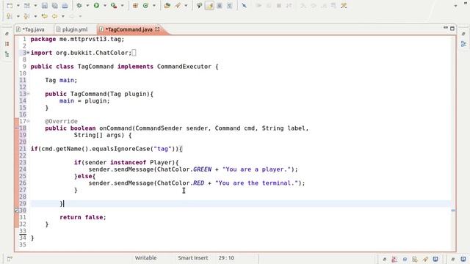Click the 'You are the terminal.' string
The width and height of the screenshot is (470, 264).
(x=256, y=183)
